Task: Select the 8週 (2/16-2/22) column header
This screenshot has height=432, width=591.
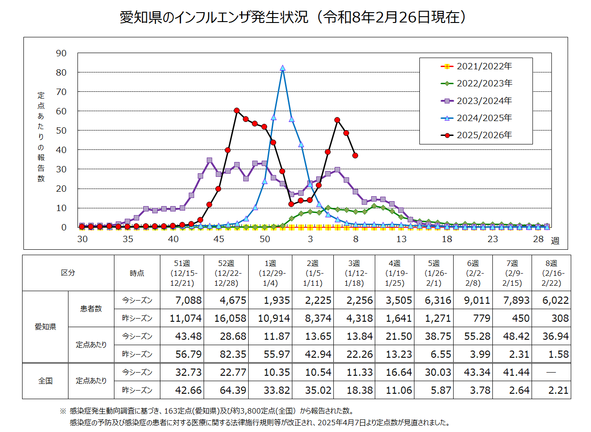Action: pos(551,273)
